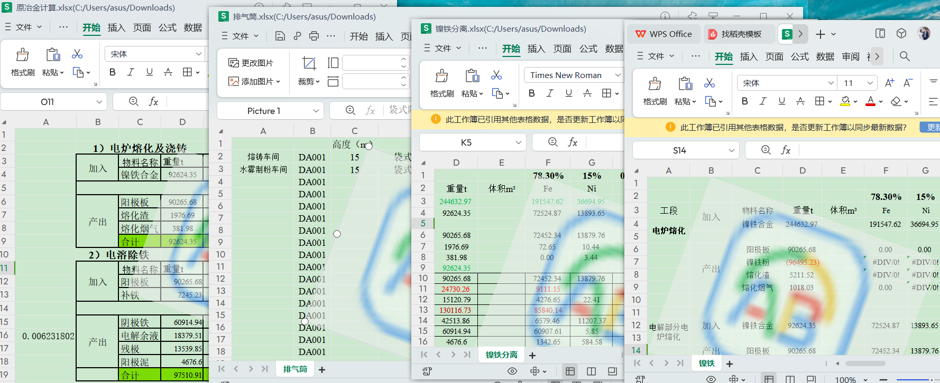Screen dimensions: 940x383
Task: Click the 更改图片 button
Action: (x=251, y=63)
